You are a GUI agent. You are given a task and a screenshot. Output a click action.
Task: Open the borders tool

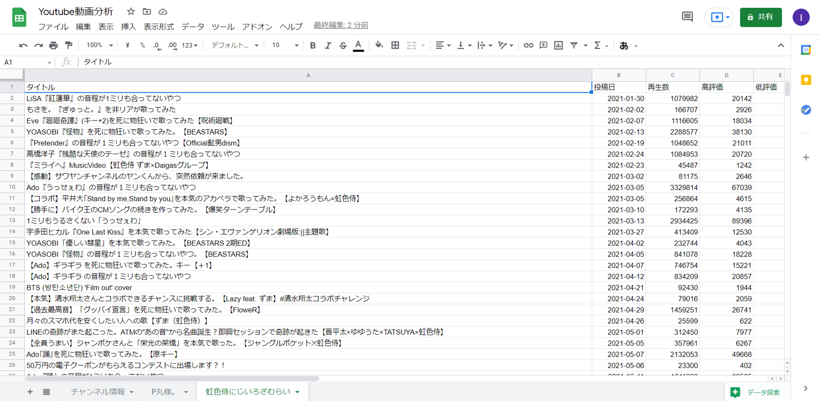(395, 46)
